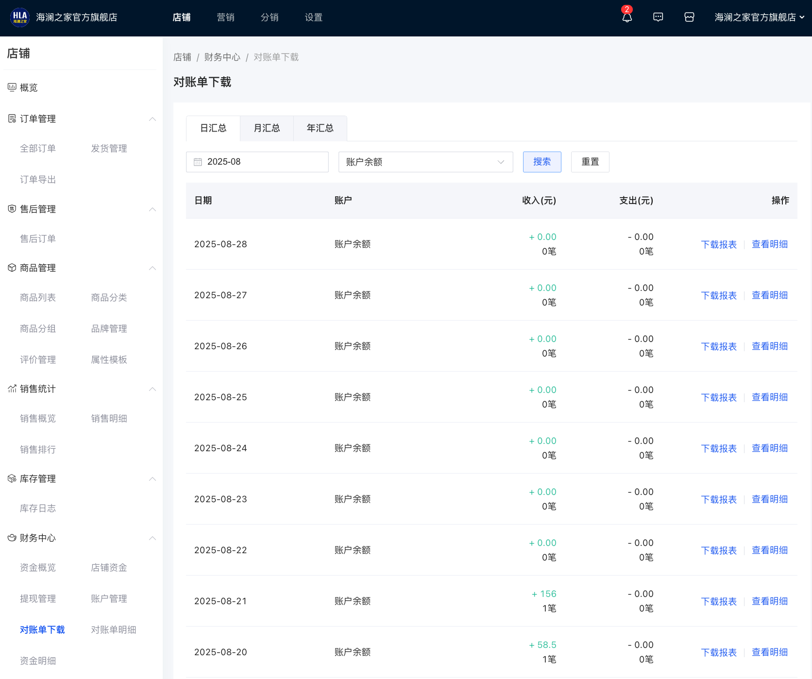Click the + 156 income value
812x679 pixels.
[544, 594]
